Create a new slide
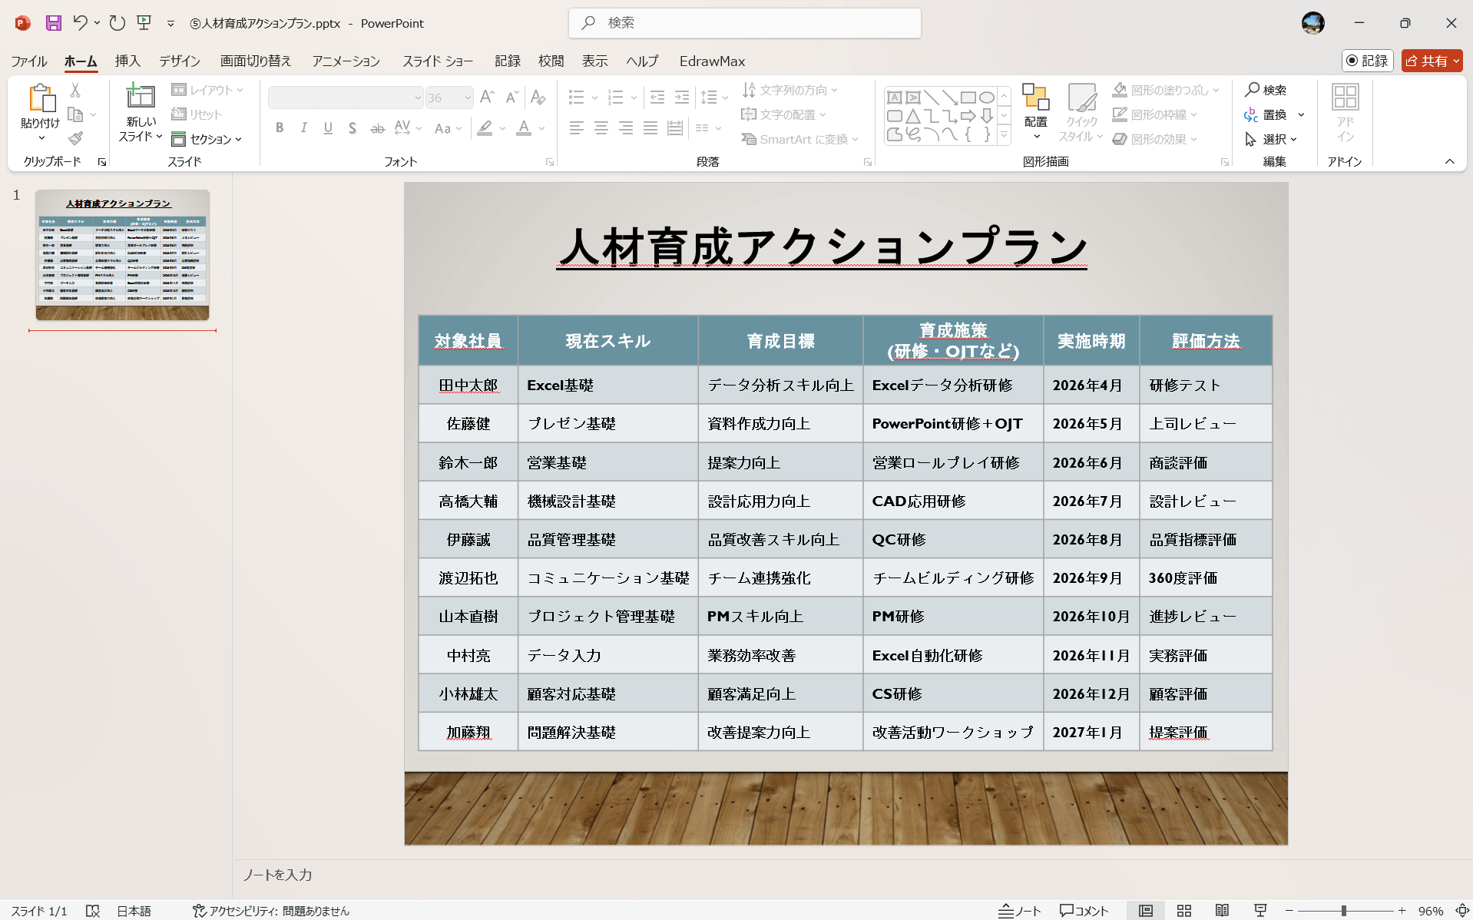1473x920 pixels. pos(139,110)
